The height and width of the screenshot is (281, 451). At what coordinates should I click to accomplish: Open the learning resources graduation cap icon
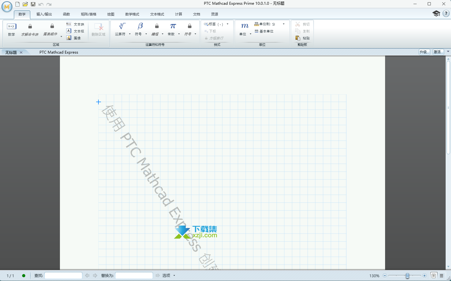[436, 13]
